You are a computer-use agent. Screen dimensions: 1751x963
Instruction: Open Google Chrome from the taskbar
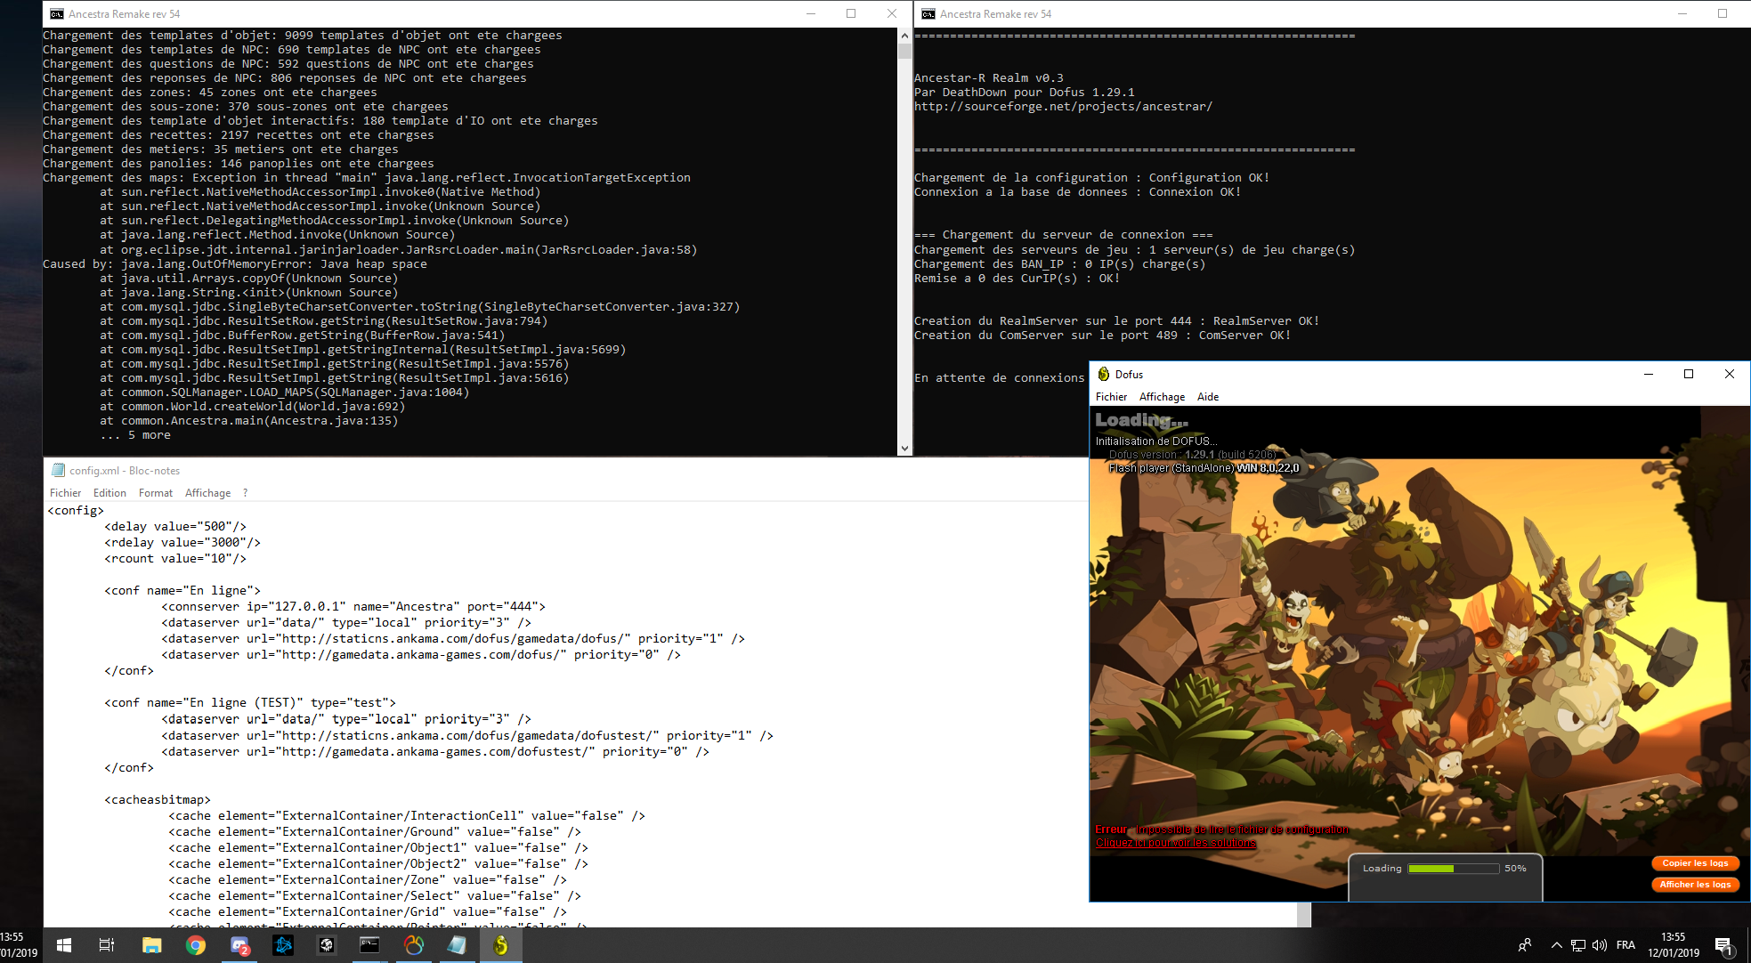pyautogui.click(x=196, y=945)
